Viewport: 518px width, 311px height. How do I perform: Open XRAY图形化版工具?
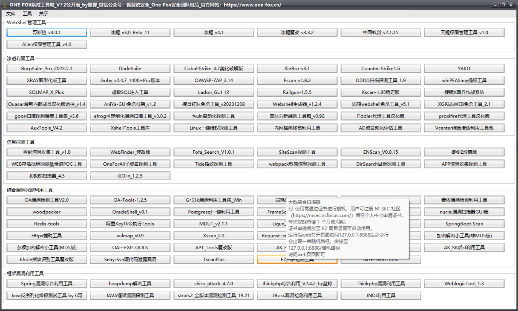point(47,80)
